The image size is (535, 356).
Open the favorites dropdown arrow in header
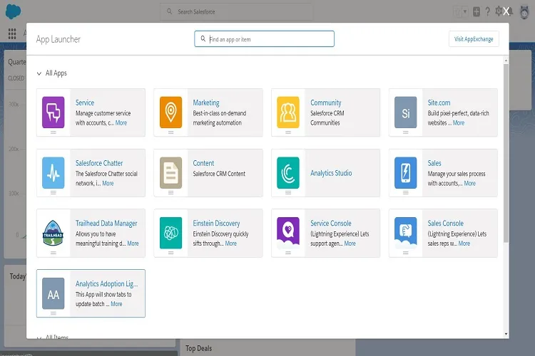coord(464,11)
